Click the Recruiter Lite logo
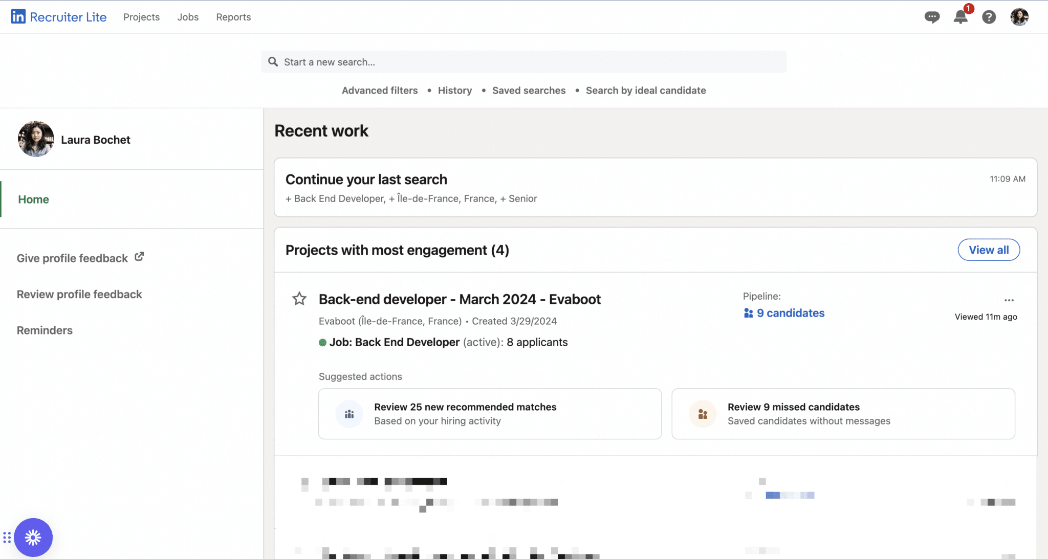This screenshot has height=559, width=1048. coord(58,16)
